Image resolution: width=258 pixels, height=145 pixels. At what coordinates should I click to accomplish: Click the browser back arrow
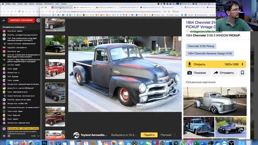click(42, 12)
